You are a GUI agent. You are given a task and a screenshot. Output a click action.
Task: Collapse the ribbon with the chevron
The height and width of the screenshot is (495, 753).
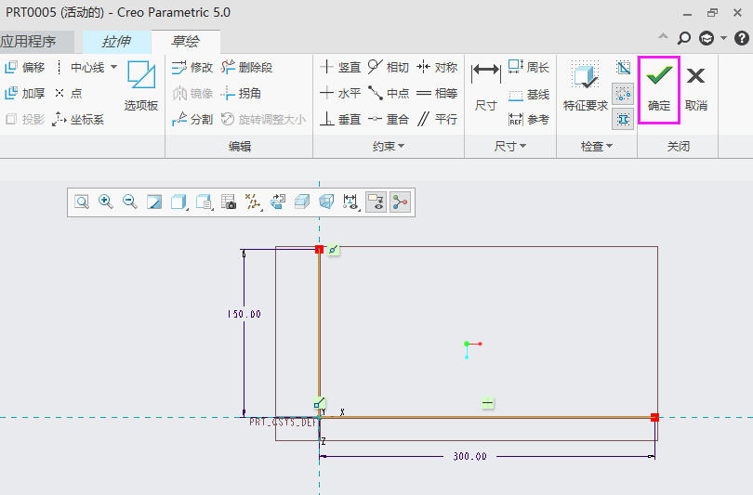coord(663,36)
